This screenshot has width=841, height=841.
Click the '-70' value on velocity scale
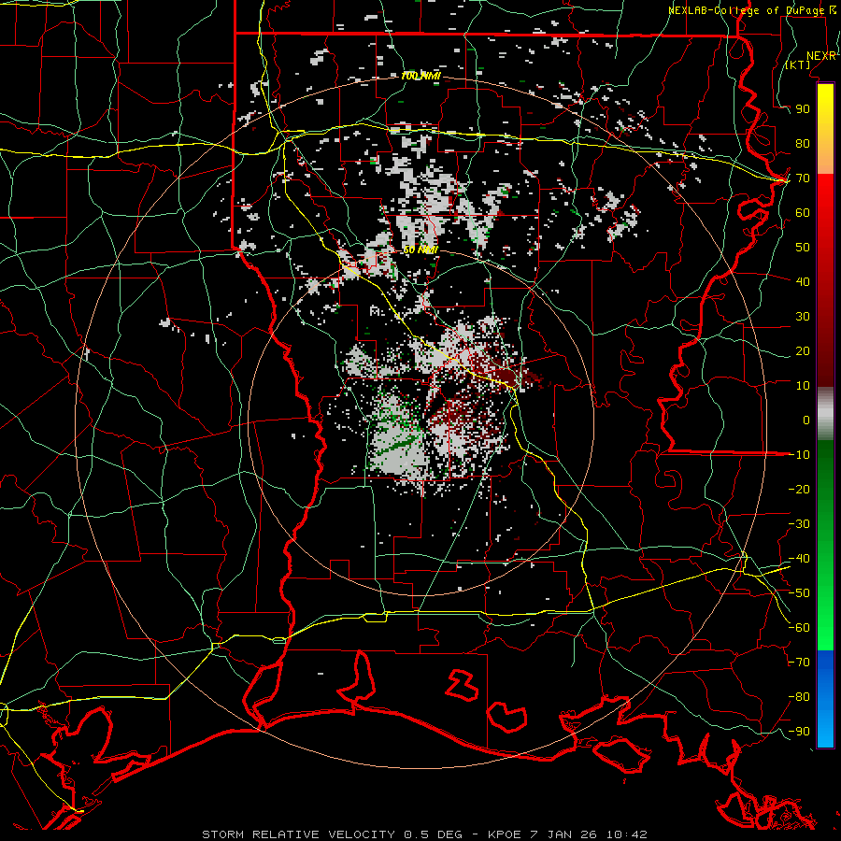point(799,663)
